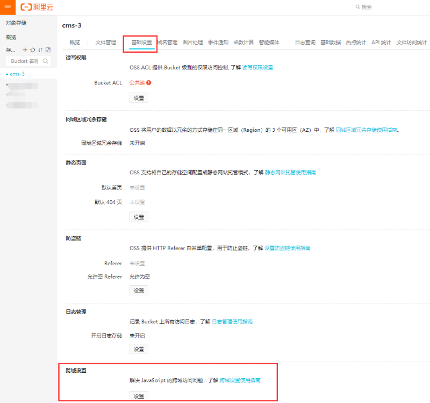Image resolution: width=430 pixels, height=403 pixels.
Task: Select the cms-3 bucket in the sidebar
Action: (18, 74)
